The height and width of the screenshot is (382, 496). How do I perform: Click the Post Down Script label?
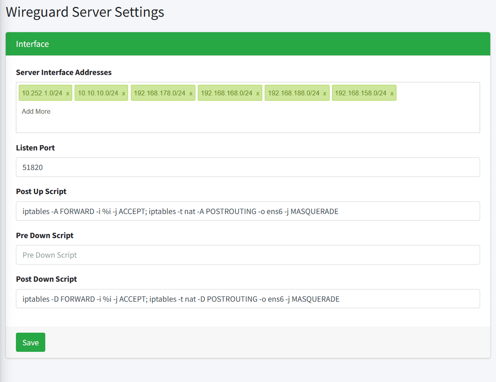coord(46,279)
